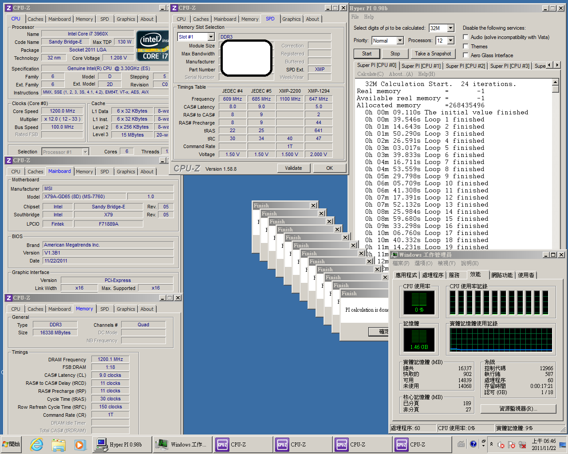568x454 pixels.
Task: Open the 32M pi digits dropdown
Action: tap(451, 28)
